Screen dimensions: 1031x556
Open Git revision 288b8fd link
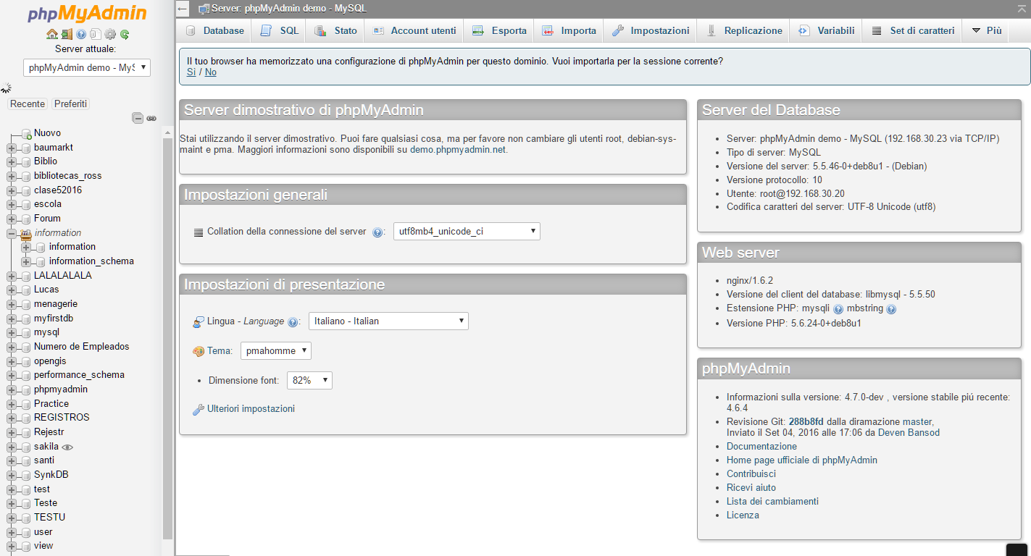pyautogui.click(x=806, y=422)
